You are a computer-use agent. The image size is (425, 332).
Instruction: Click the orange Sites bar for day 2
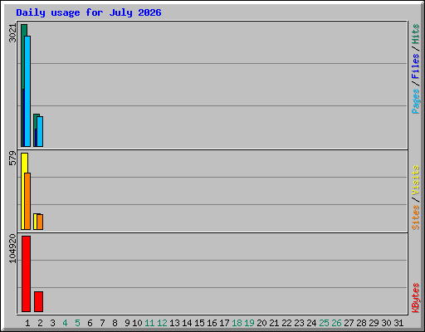click(x=40, y=222)
